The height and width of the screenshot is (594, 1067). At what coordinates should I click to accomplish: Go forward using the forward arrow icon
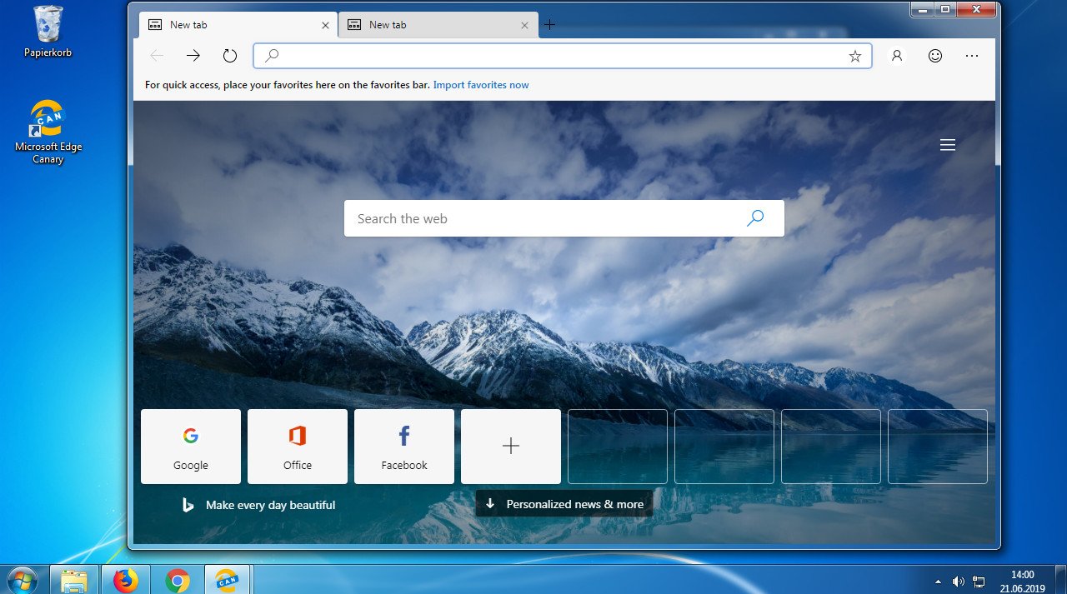193,55
